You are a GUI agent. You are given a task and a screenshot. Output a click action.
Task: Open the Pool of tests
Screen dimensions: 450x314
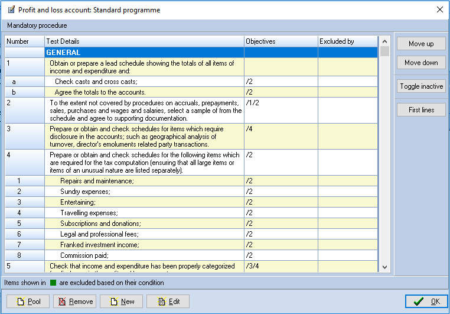click(28, 302)
